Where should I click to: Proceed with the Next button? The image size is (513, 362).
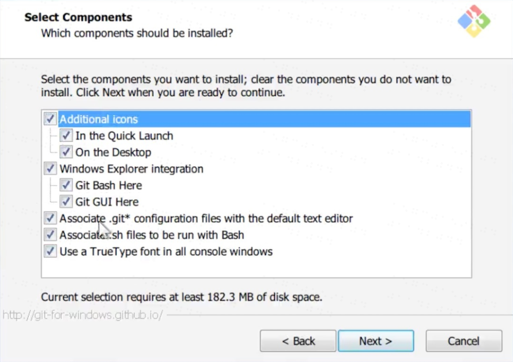tap(376, 341)
